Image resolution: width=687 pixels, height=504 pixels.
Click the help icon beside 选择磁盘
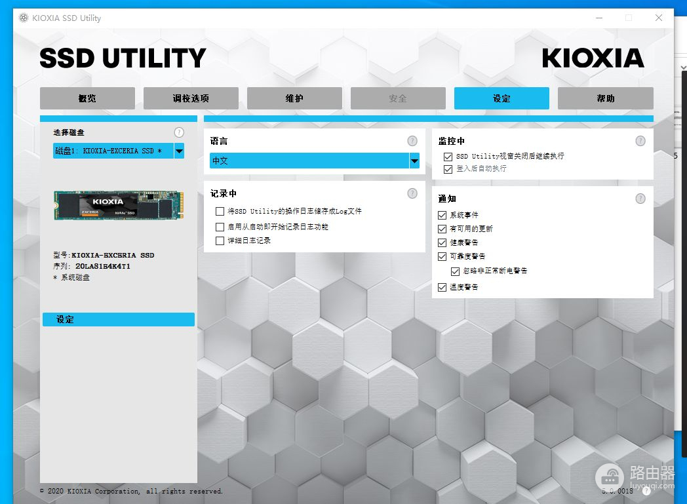tap(179, 132)
